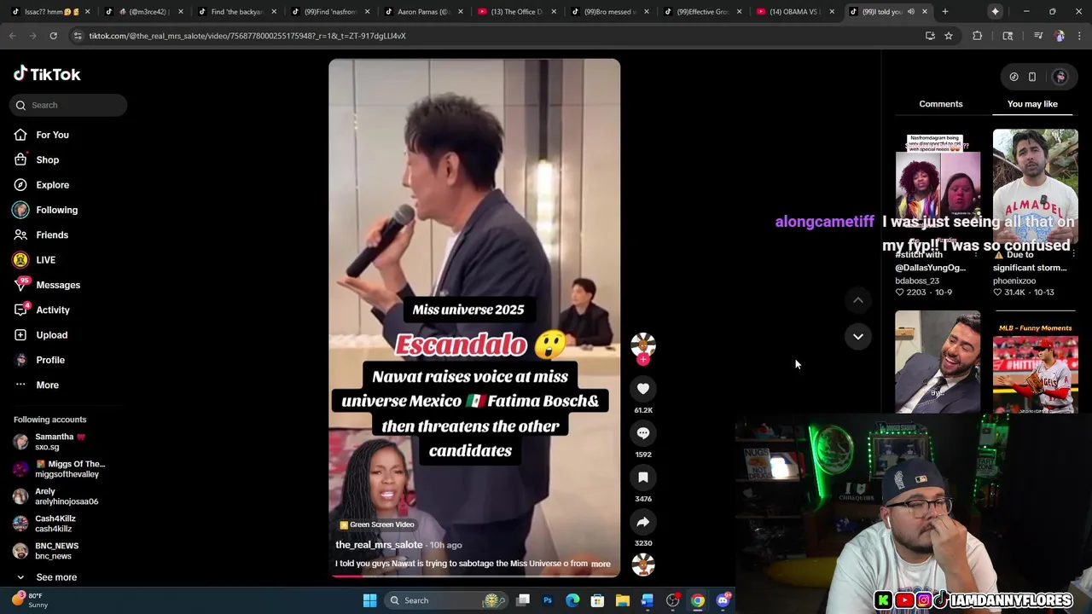1092x614 pixels.
Task: Click the TikTok search field
Action: (69, 105)
